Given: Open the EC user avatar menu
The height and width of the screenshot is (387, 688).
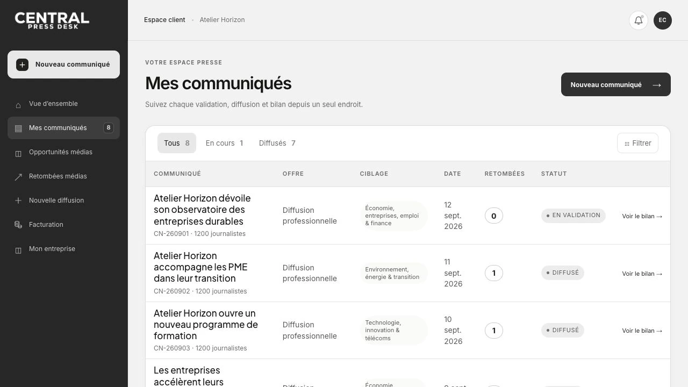Looking at the screenshot, I should click(663, 20).
